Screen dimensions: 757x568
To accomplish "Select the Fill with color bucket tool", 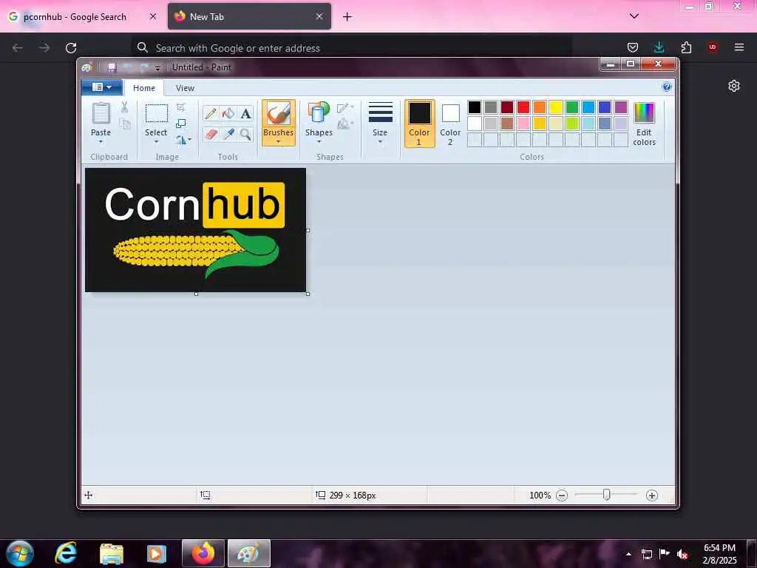I will (228, 113).
